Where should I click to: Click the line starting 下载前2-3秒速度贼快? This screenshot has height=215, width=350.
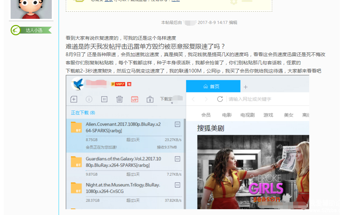193,71
